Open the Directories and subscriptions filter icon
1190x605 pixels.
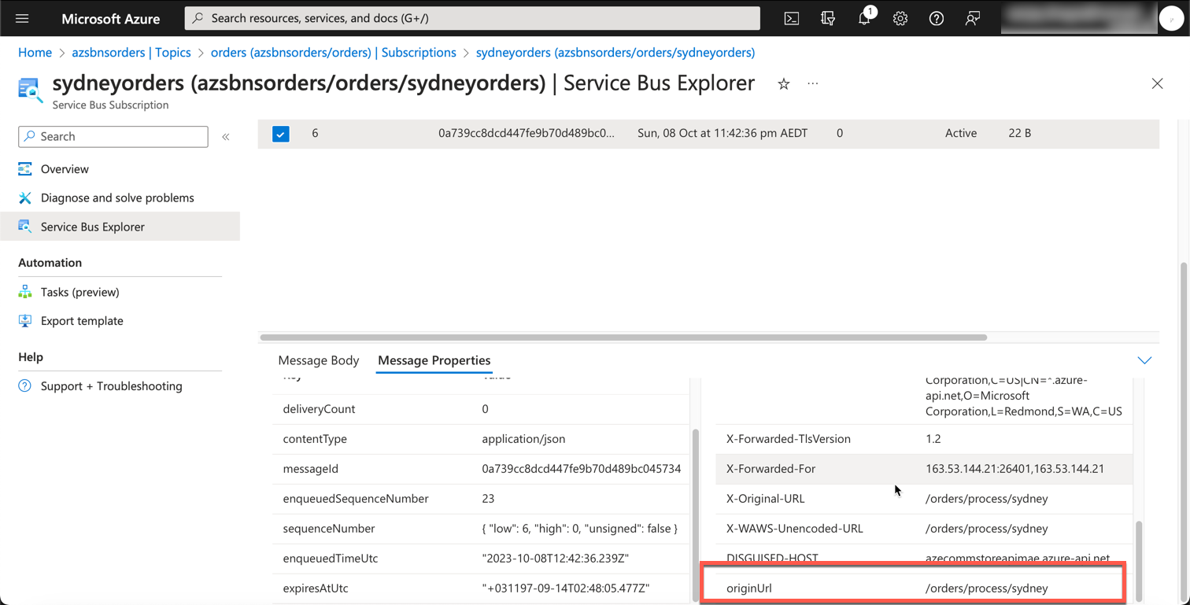pos(828,18)
